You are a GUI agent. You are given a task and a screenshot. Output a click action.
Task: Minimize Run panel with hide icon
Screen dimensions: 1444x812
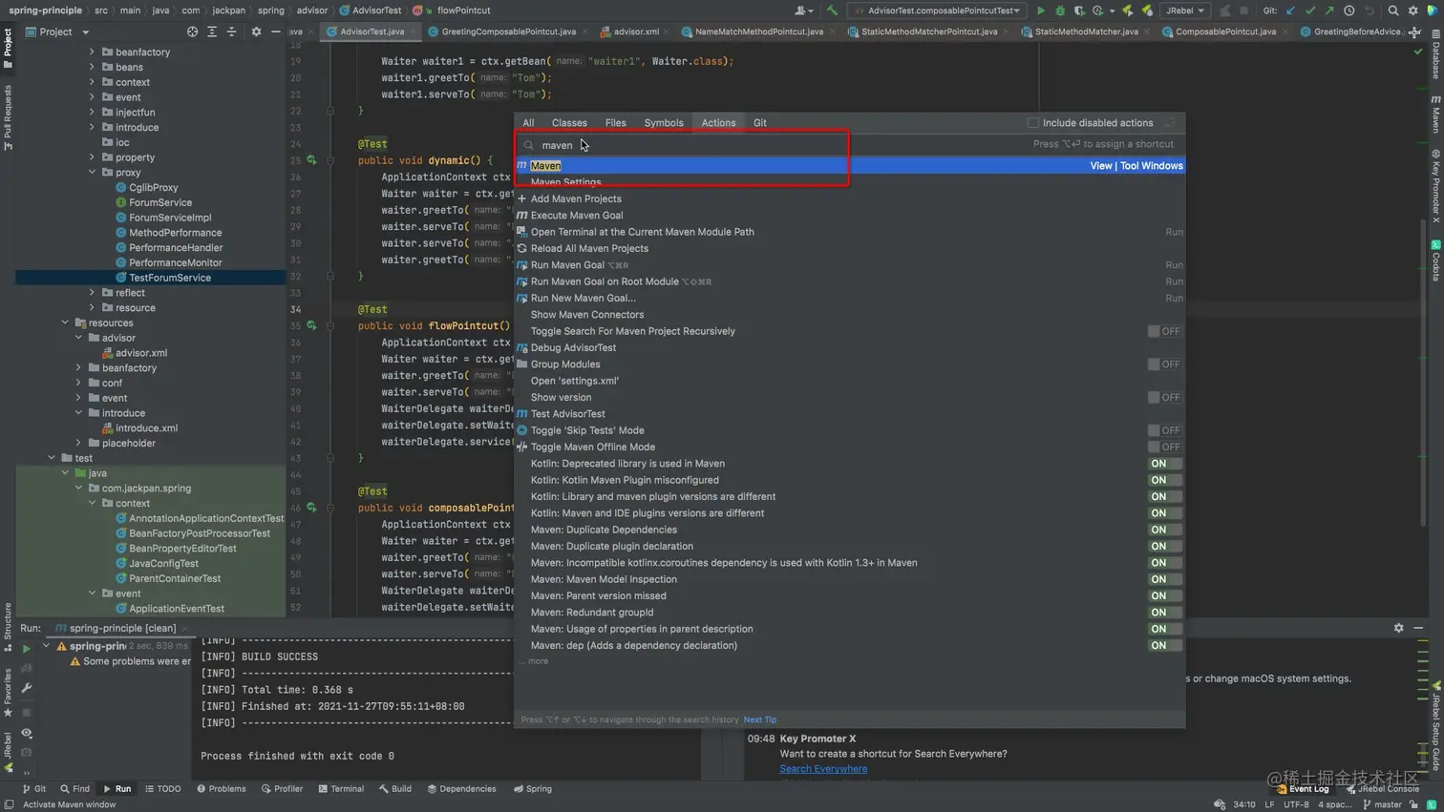pos(1418,628)
